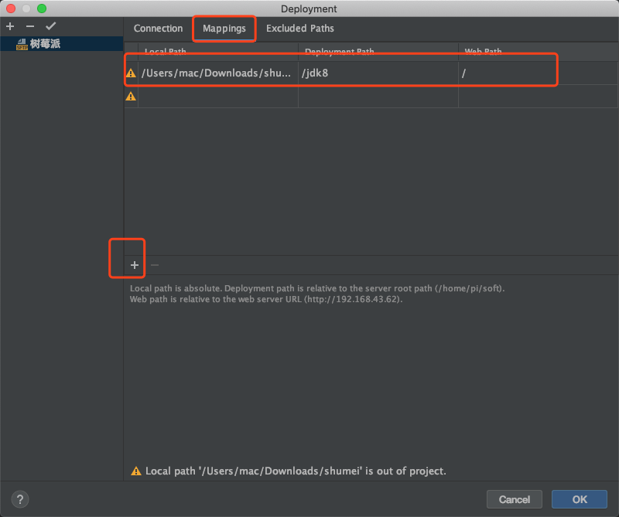Add another mapping with plus button
Screen dimensions: 619x517
click(x=135, y=265)
